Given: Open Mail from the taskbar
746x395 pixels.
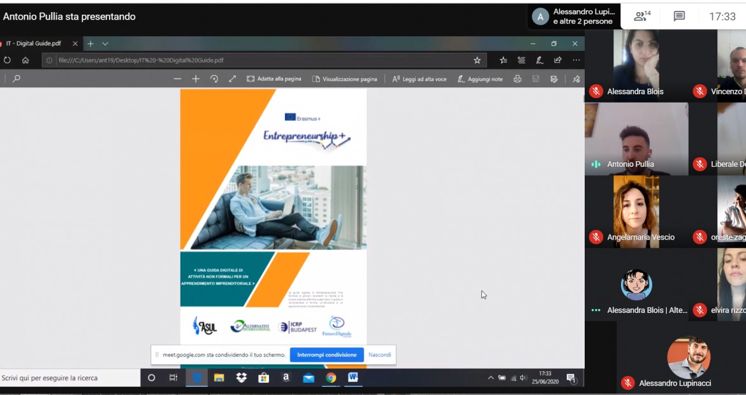Looking at the screenshot, I should [x=309, y=378].
